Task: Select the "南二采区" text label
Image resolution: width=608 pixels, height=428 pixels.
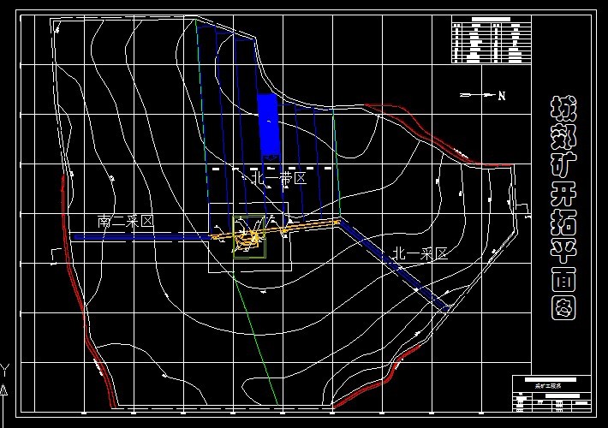Action: (126, 222)
